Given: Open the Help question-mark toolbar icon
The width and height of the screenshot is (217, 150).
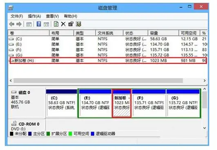Looking at the screenshot, I should [x=39, y=24].
